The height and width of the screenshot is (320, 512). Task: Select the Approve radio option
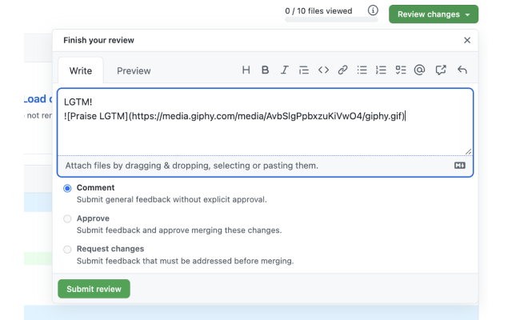(x=67, y=218)
